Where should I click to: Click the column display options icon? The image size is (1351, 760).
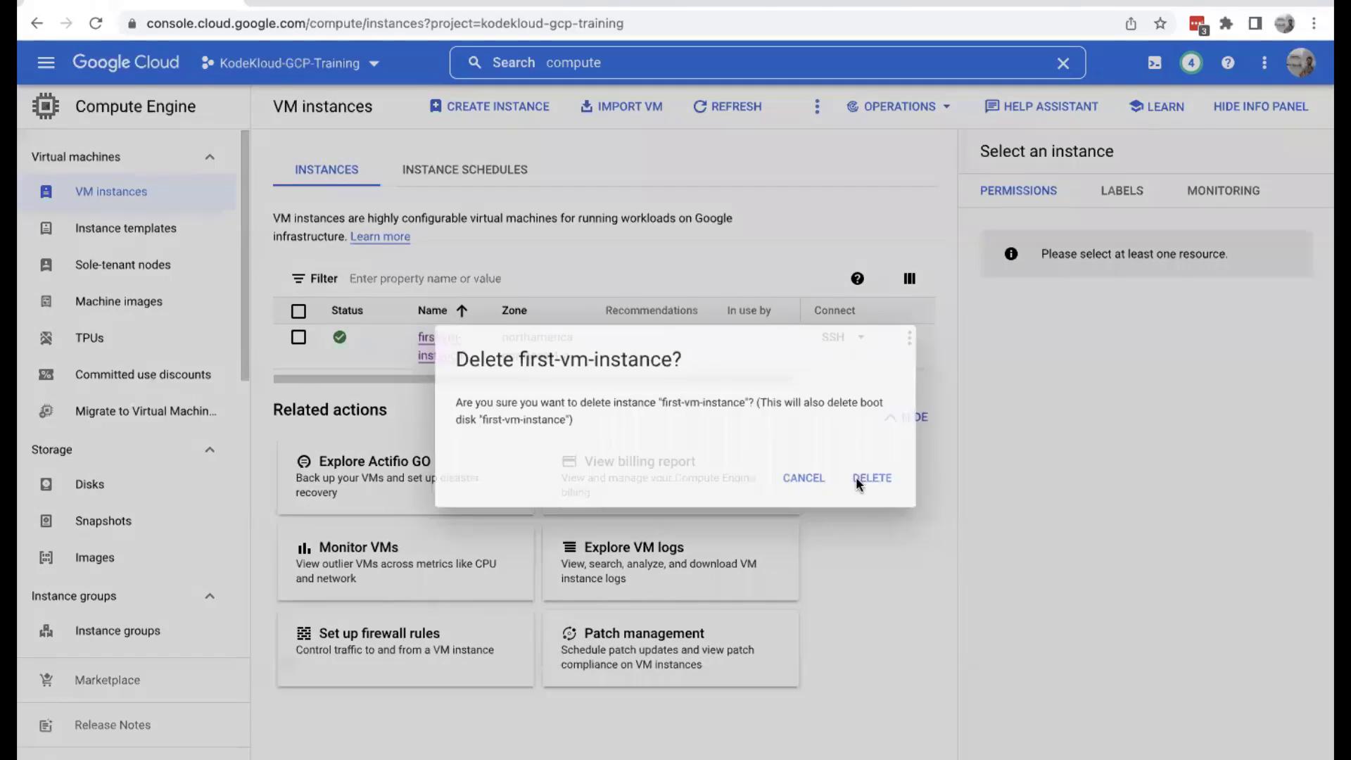[909, 279]
